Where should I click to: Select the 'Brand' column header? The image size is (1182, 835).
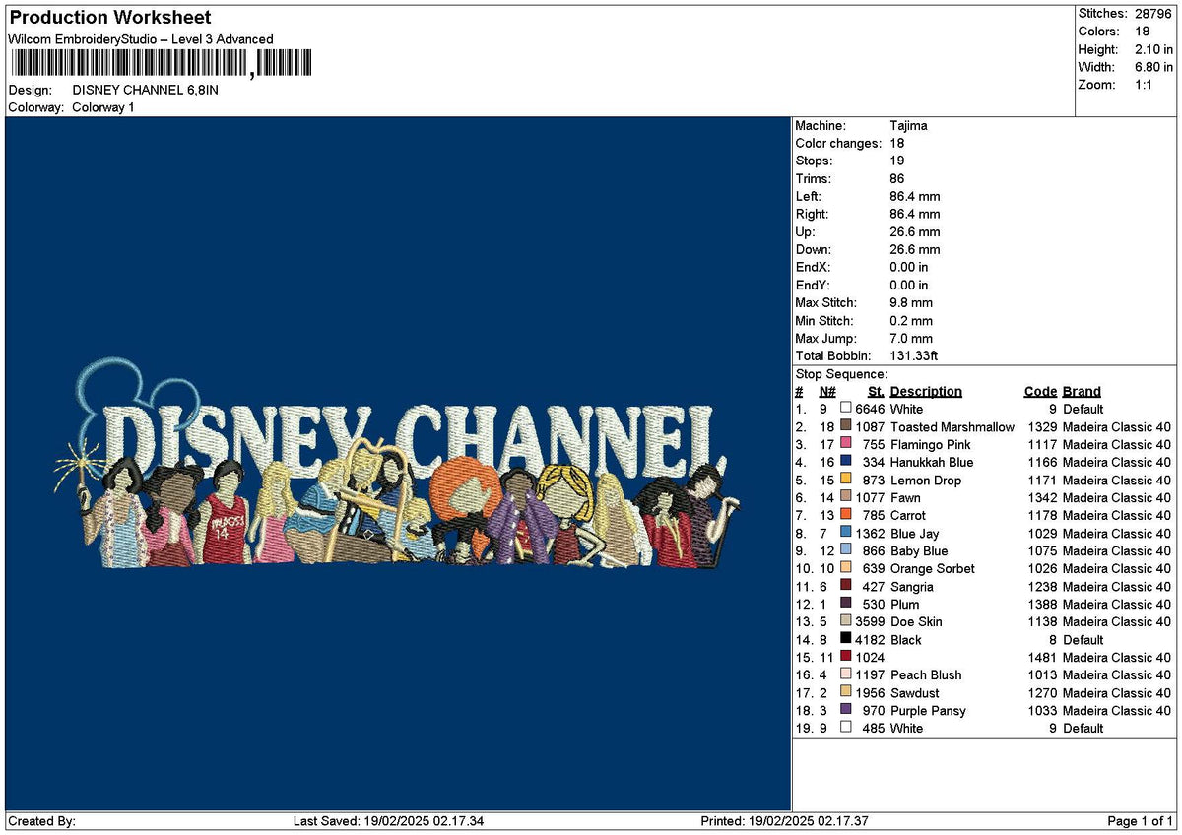(x=1082, y=391)
